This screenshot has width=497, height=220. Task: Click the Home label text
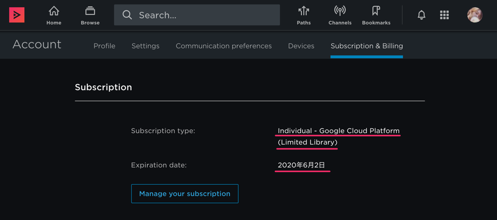(54, 23)
